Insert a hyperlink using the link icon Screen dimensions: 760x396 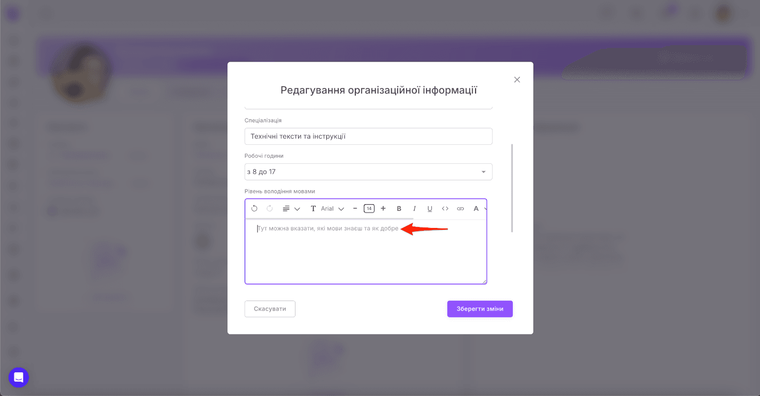click(460, 208)
